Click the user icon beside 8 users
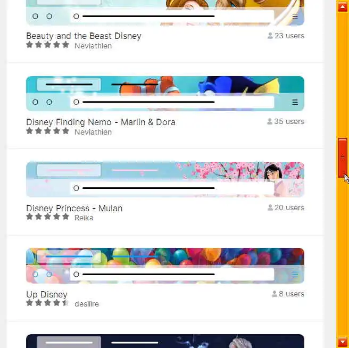Screen dimensions: 349x348 [275, 294]
